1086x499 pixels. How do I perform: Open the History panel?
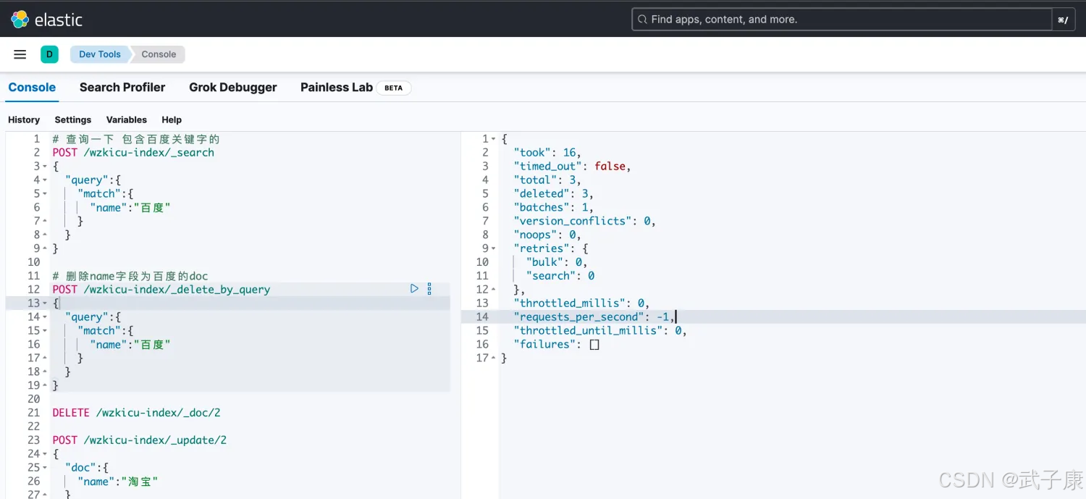pos(24,119)
